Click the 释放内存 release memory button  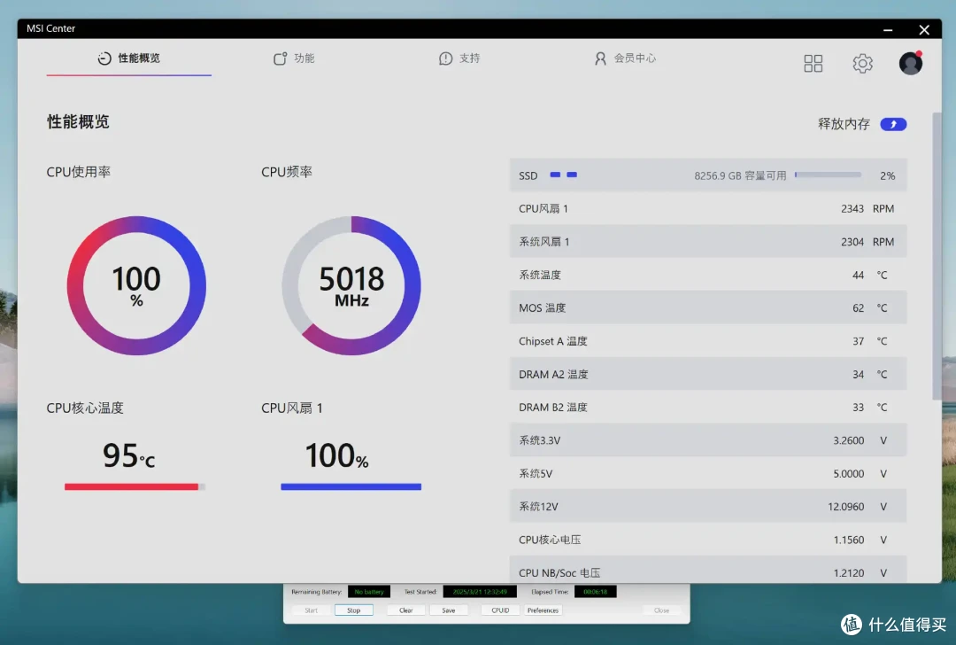point(893,124)
